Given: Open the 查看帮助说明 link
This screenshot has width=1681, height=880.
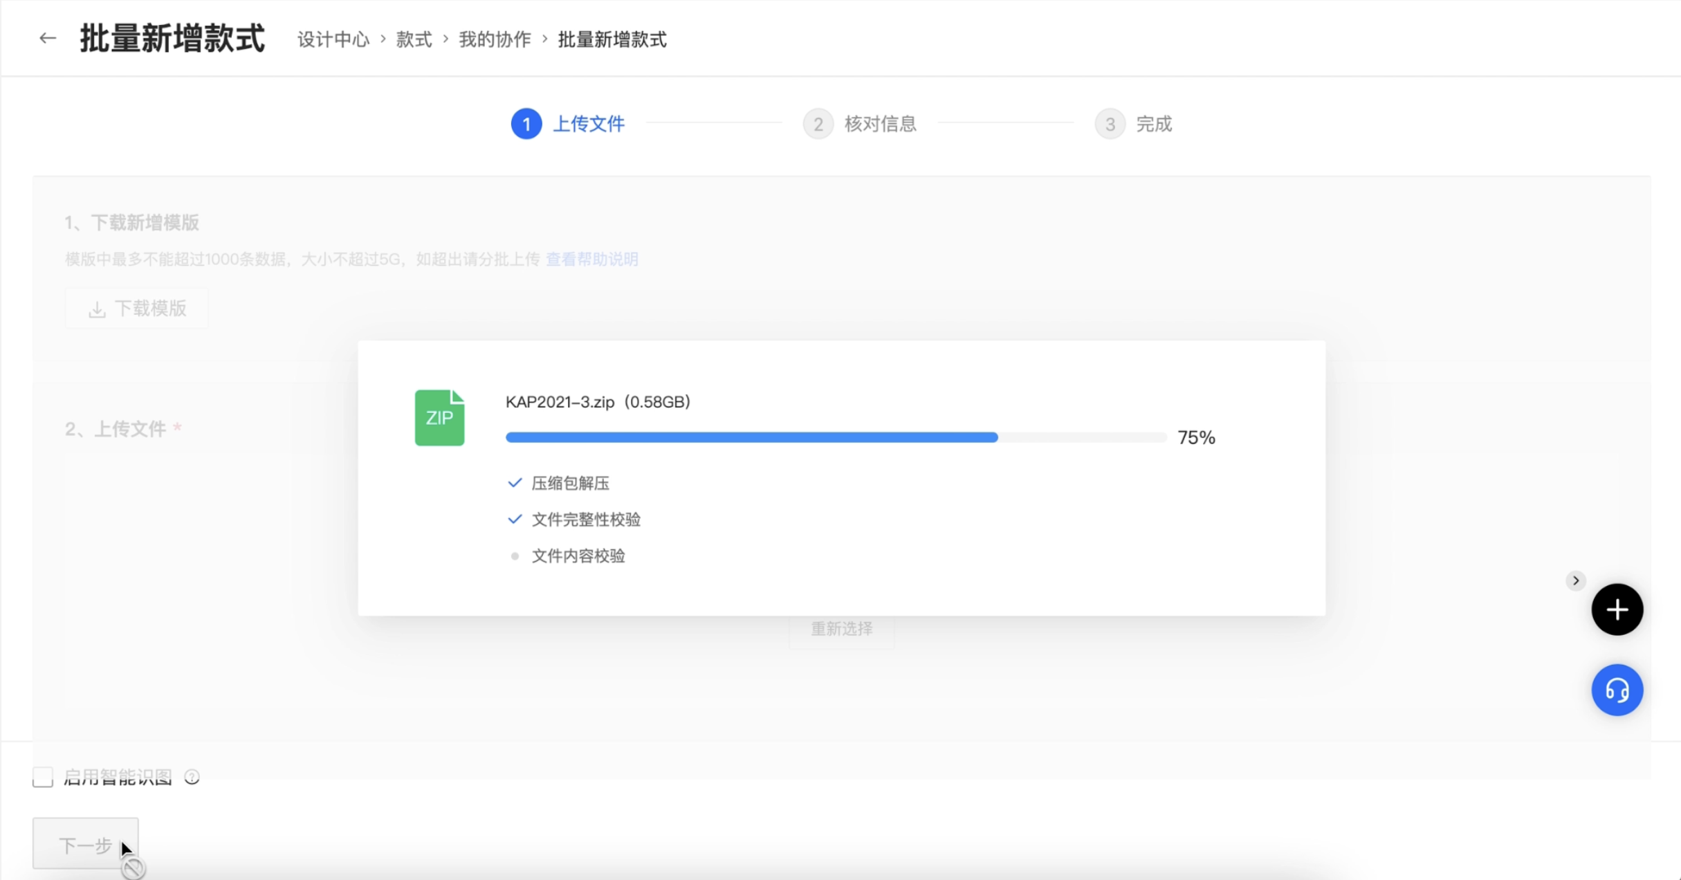Looking at the screenshot, I should pyautogui.click(x=591, y=259).
